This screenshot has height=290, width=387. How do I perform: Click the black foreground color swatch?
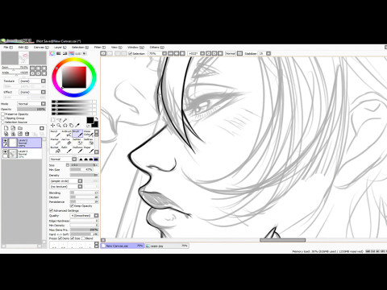tap(90, 120)
